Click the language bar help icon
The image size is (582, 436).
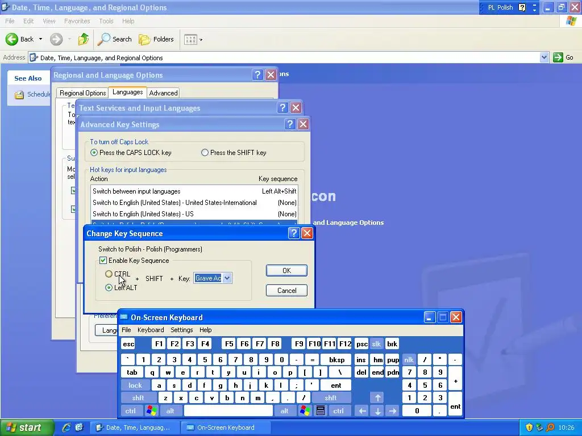click(522, 7)
